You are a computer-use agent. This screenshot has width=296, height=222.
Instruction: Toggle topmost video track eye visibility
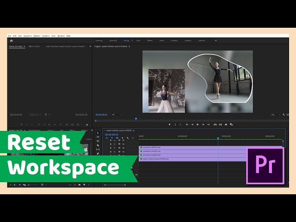[x=123, y=141]
